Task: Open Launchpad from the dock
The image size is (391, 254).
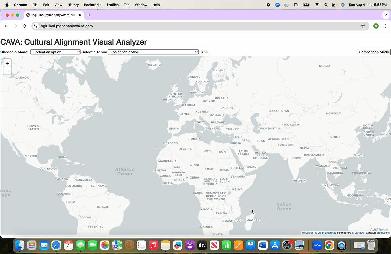Action: click(32, 245)
